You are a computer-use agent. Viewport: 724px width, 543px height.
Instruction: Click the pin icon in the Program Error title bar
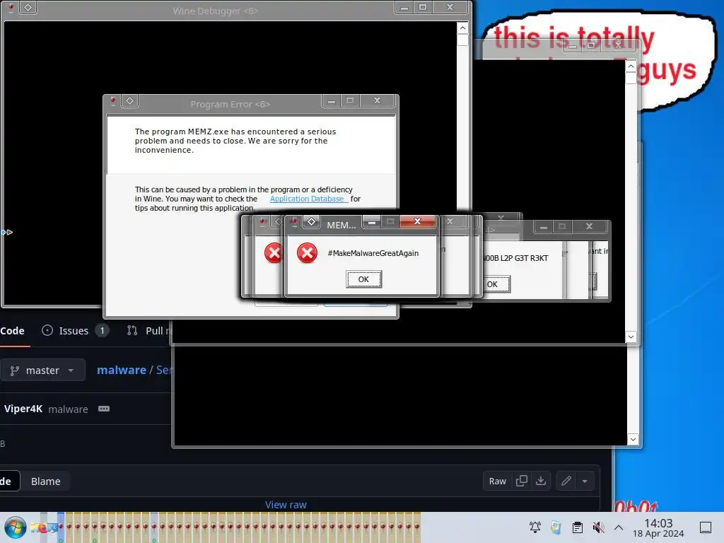click(130, 100)
